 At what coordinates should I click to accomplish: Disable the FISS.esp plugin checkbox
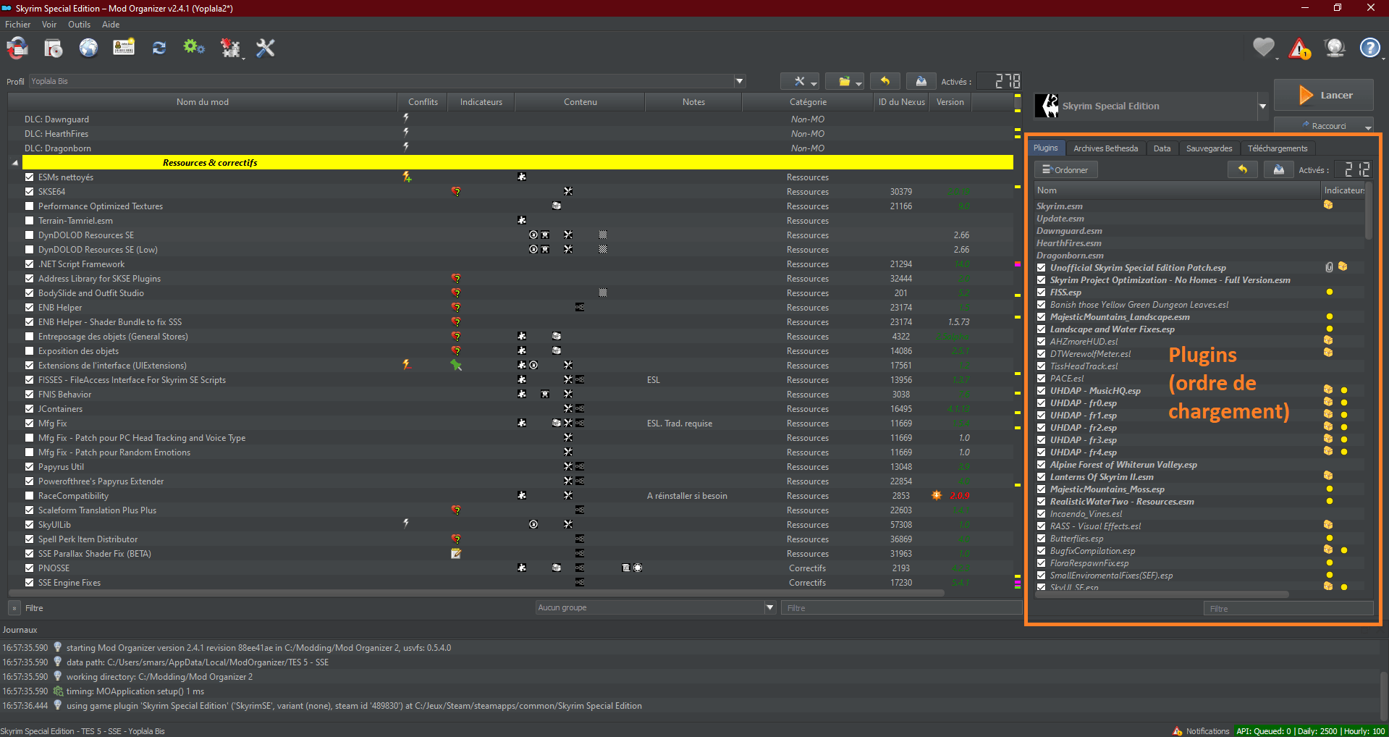click(x=1042, y=292)
